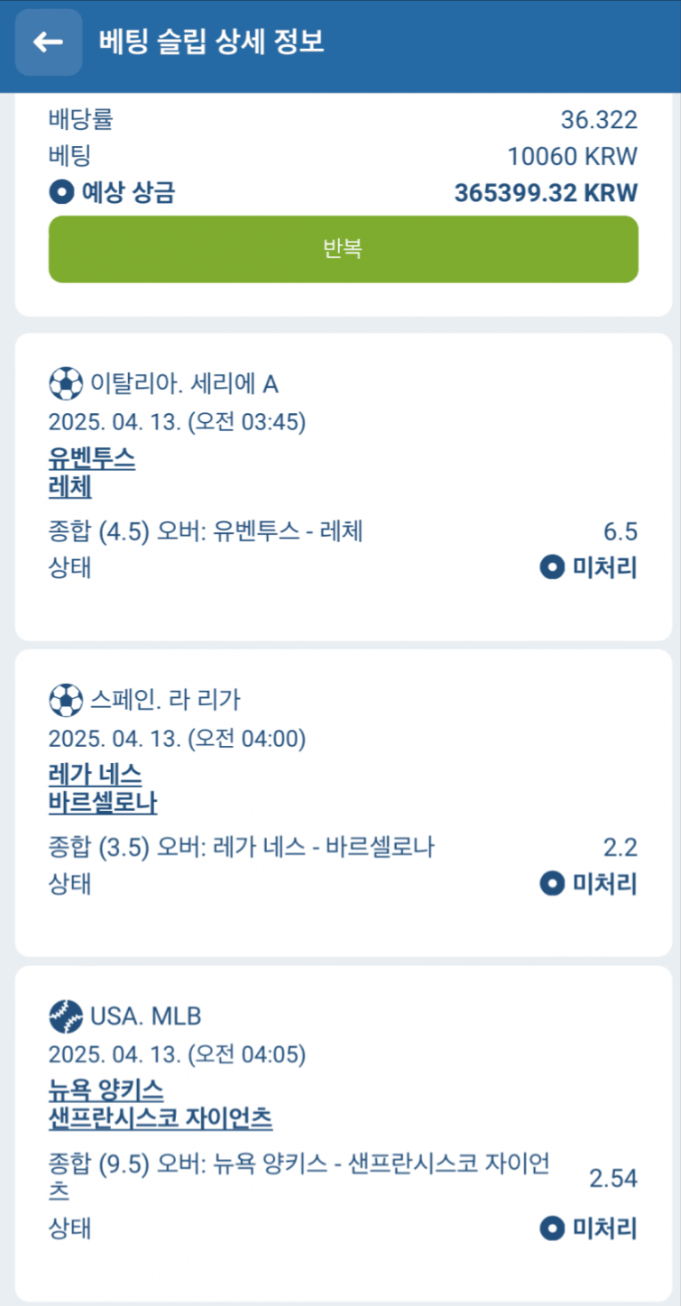Viewport: 681px width, 1306px height.
Task: Click status icon beside 예상 상금
Action: click(60, 192)
